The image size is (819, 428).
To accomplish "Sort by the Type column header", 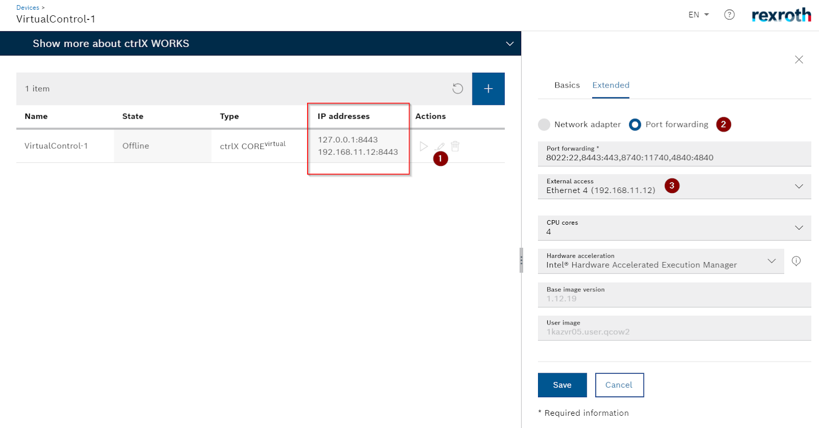I will pyautogui.click(x=229, y=116).
